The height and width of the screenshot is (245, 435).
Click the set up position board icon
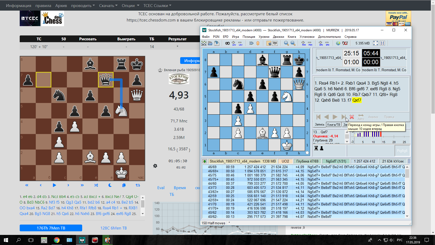[269, 43]
